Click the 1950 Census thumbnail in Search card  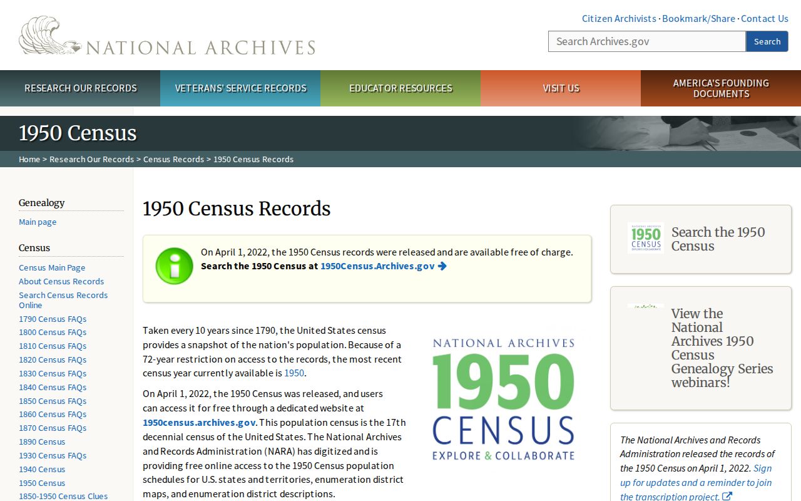pos(646,238)
